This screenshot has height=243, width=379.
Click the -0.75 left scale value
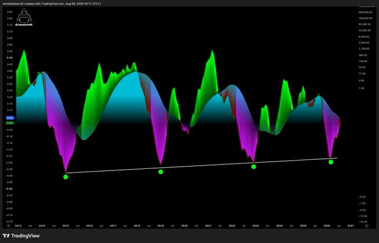tap(9, 221)
